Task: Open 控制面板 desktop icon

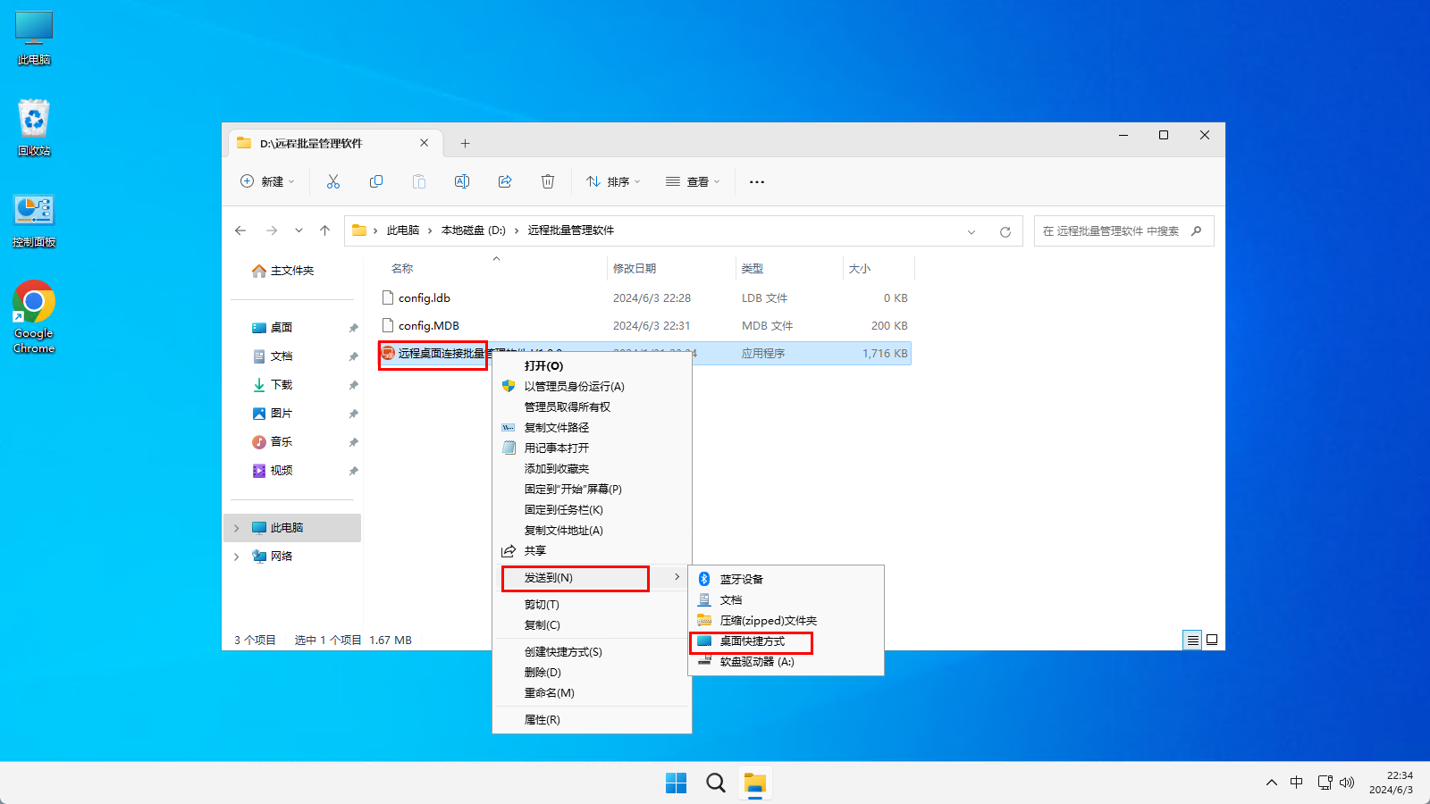Action: pos(34,222)
